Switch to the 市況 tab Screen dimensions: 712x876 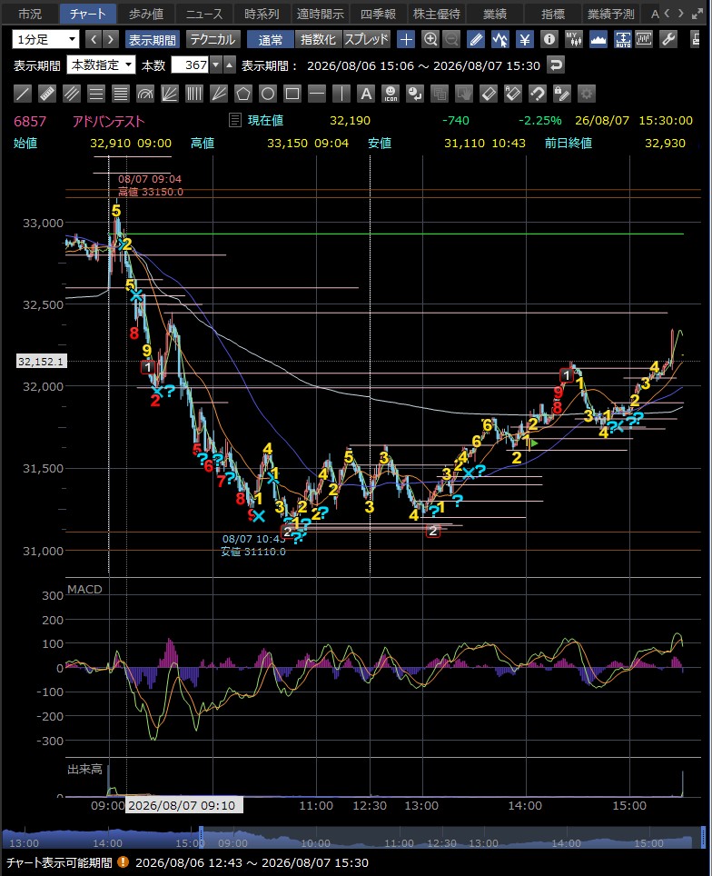tap(30, 14)
